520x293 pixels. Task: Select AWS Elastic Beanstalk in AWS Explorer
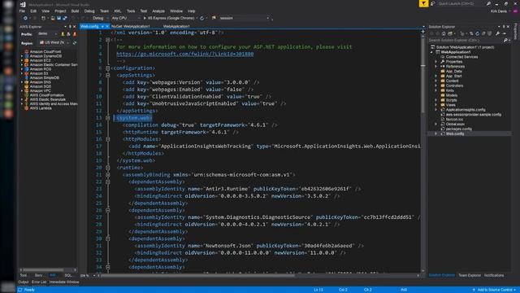point(47,99)
